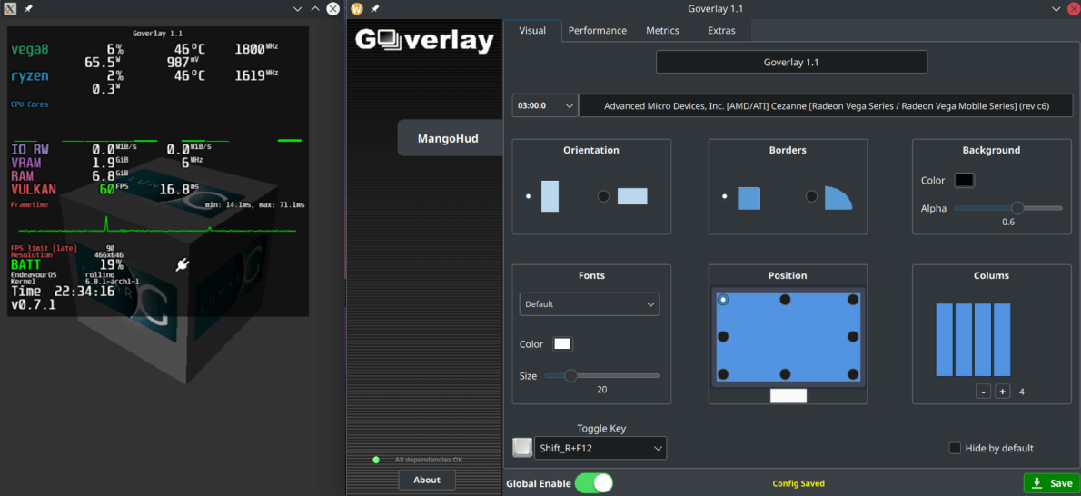Click the green dependencies status indicator
This screenshot has width=1081, height=496.
(x=376, y=460)
